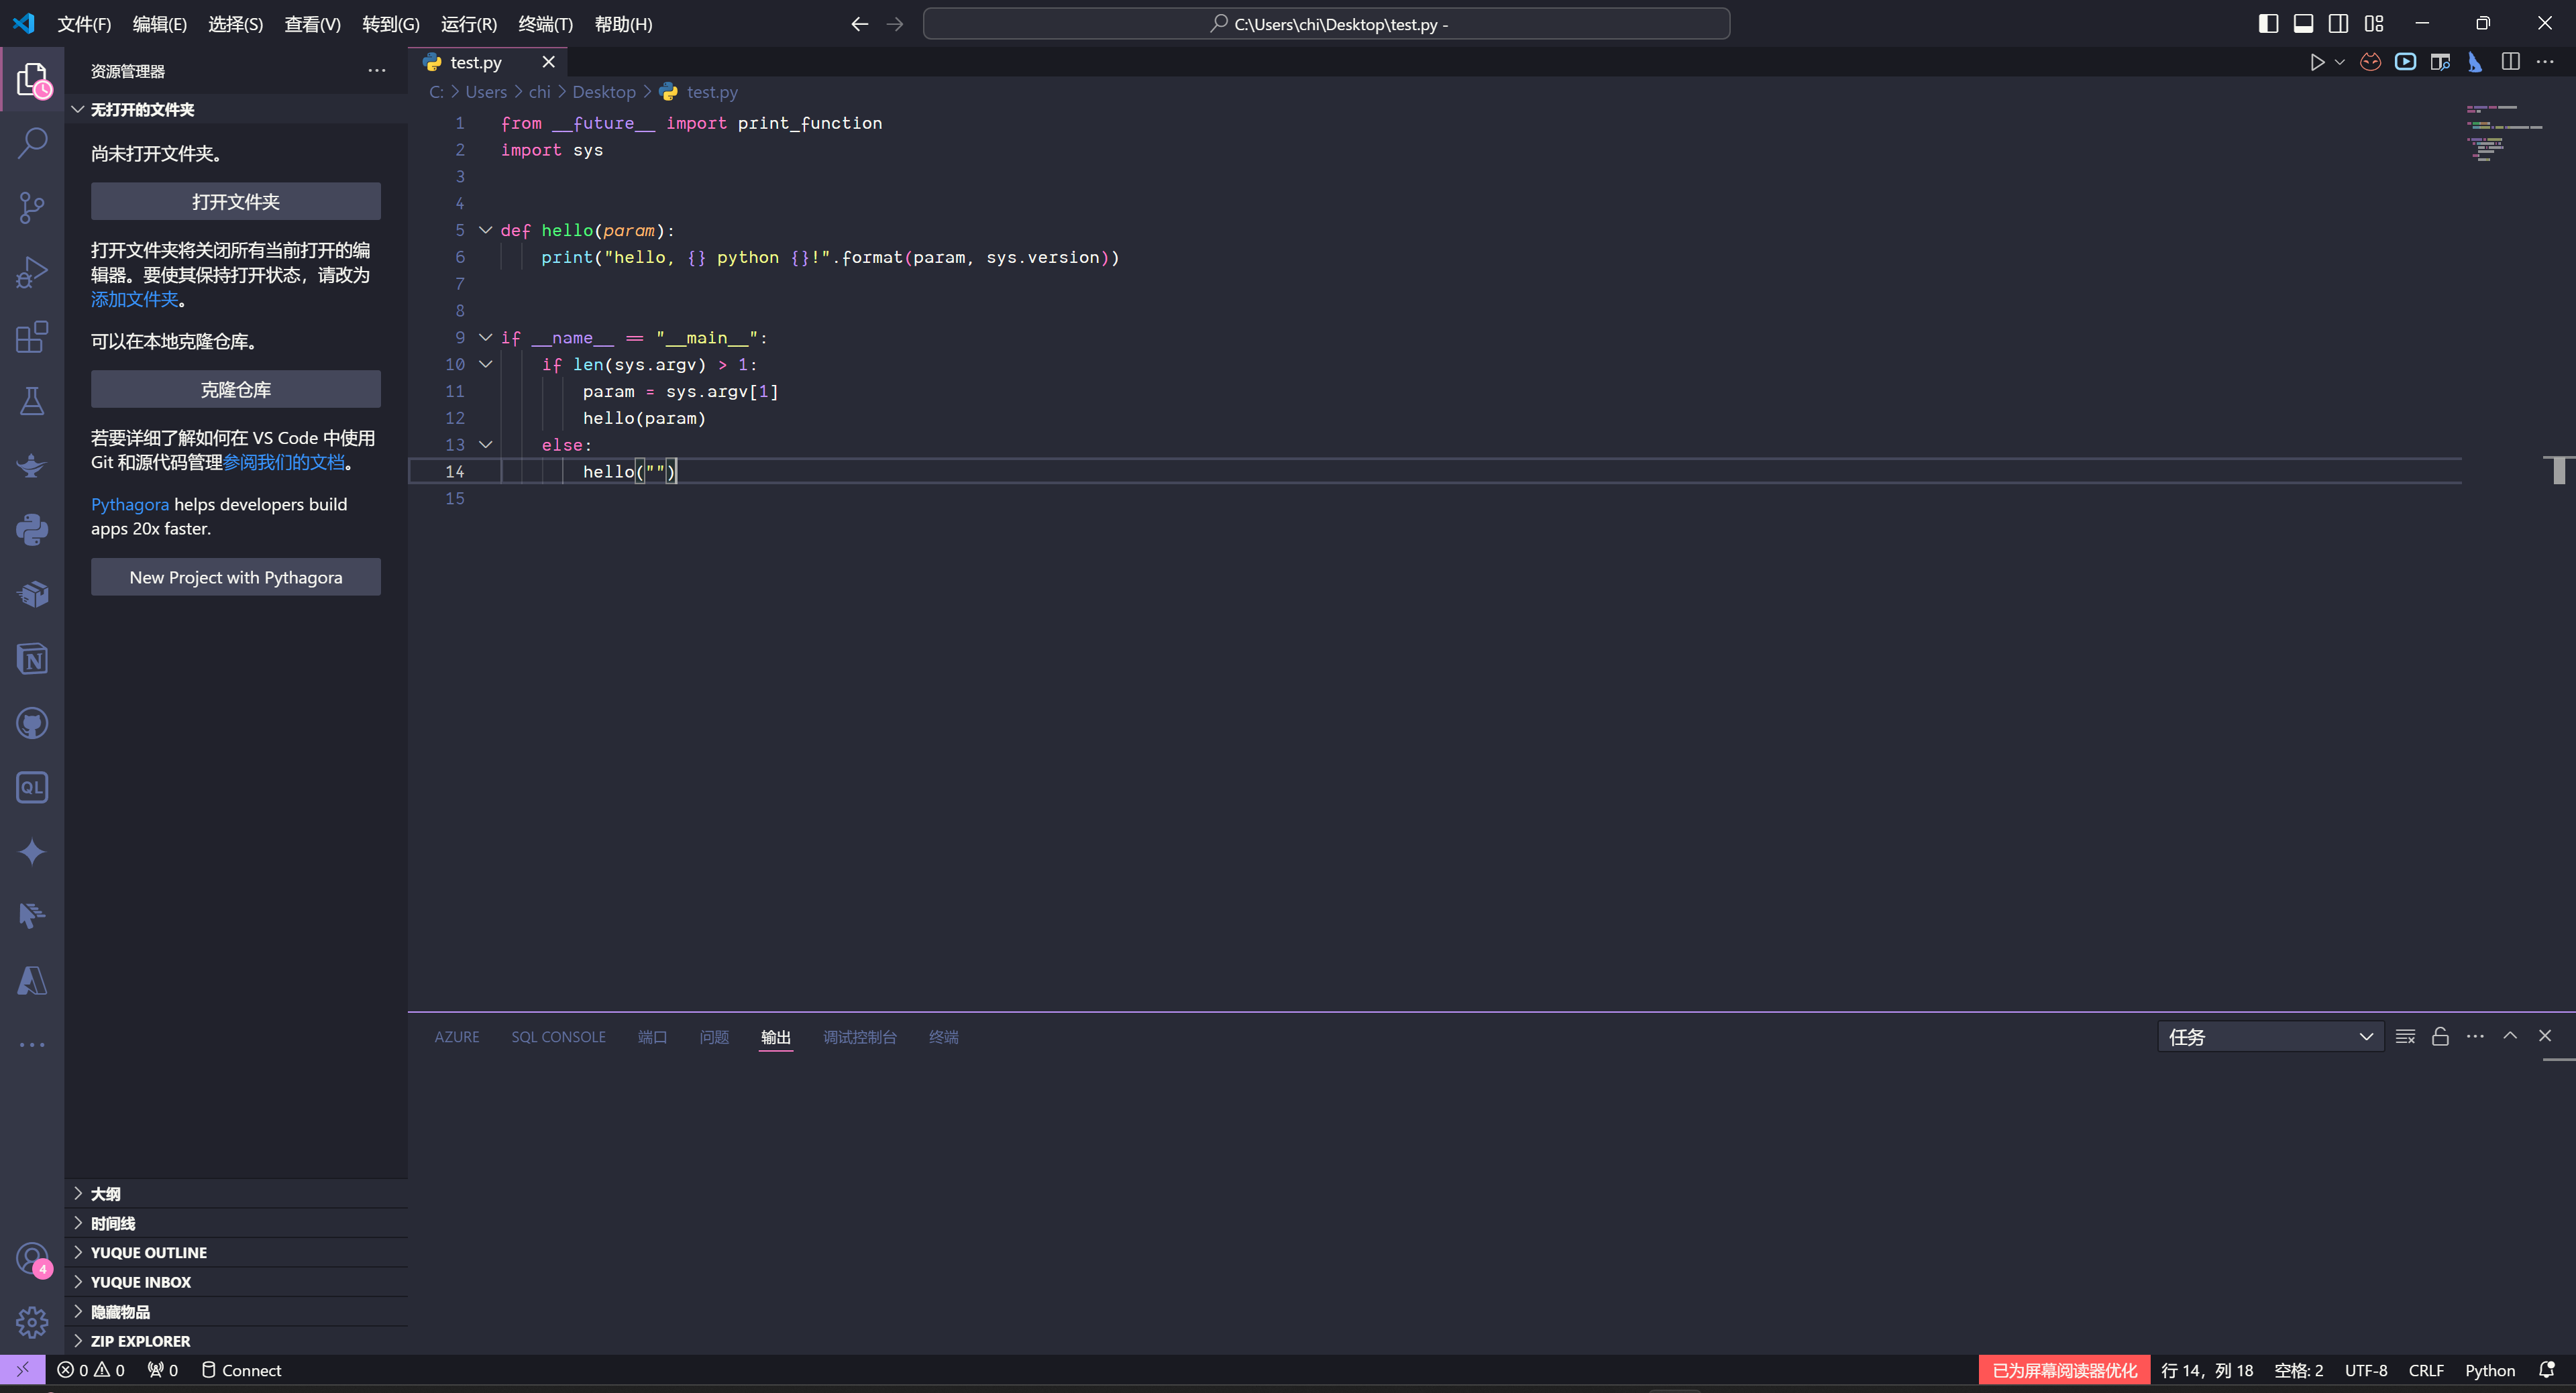This screenshot has width=2576, height=1393.
Task: Toggle bottom panel visibility in title bar
Action: [x=2303, y=24]
